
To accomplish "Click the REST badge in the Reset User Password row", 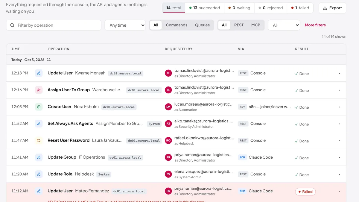I will 243,140.
